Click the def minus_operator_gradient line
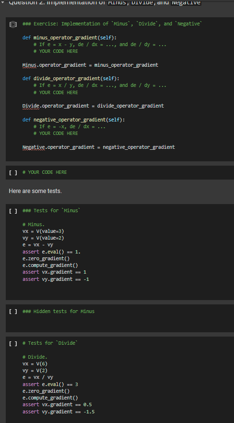The image size is (234, 423). pos(70,37)
